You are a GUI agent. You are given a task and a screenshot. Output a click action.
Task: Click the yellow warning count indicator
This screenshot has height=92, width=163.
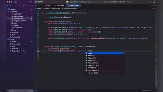pyautogui.click(x=131, y=2)
